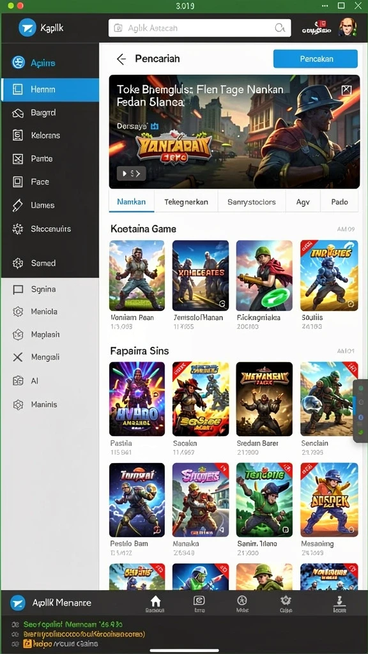Open the Sredam Barer game thumbnail
The height and width of the screenshot is (654, 368).
(264, 399)
